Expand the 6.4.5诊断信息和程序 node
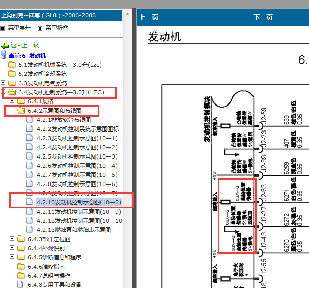Image resolution: width=309 pixels, height=288 pixels. 12,256
